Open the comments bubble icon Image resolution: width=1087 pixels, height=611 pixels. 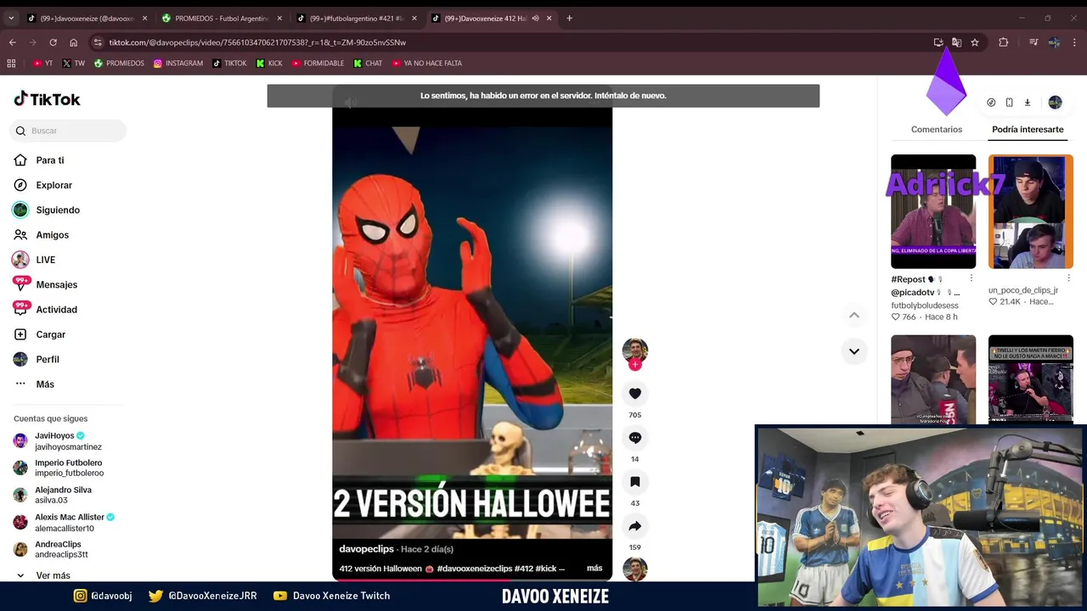point(634,438)
